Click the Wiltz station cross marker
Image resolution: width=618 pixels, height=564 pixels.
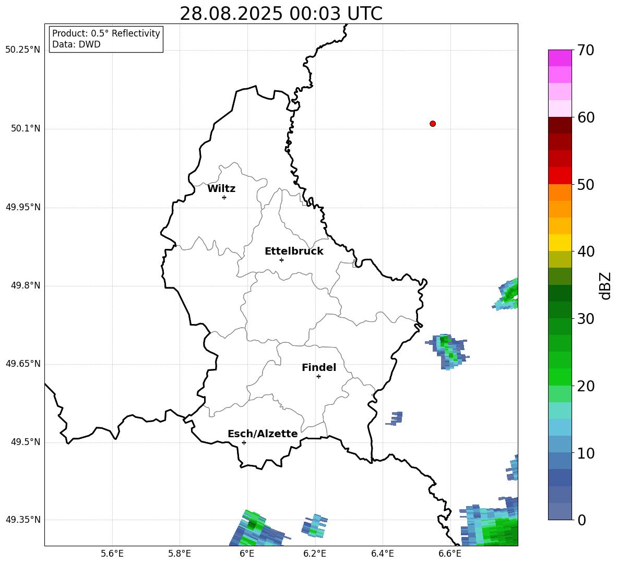point(224,197)
